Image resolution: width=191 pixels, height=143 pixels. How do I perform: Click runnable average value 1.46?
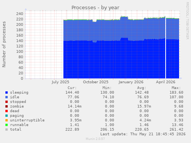[144, 125]
